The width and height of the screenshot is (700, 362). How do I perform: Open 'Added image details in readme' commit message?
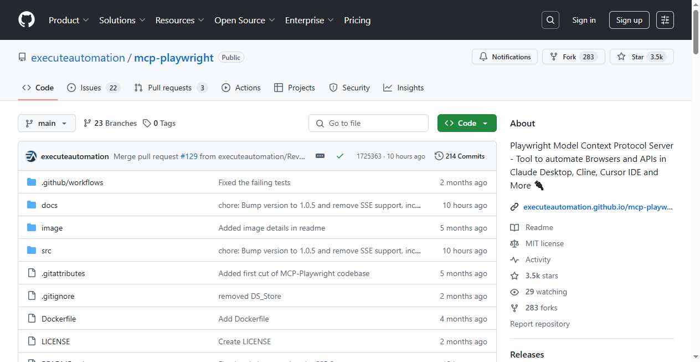pyautogui.click(x=272, y=228)
